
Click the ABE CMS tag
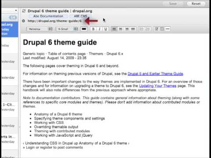tap(80, 16)
